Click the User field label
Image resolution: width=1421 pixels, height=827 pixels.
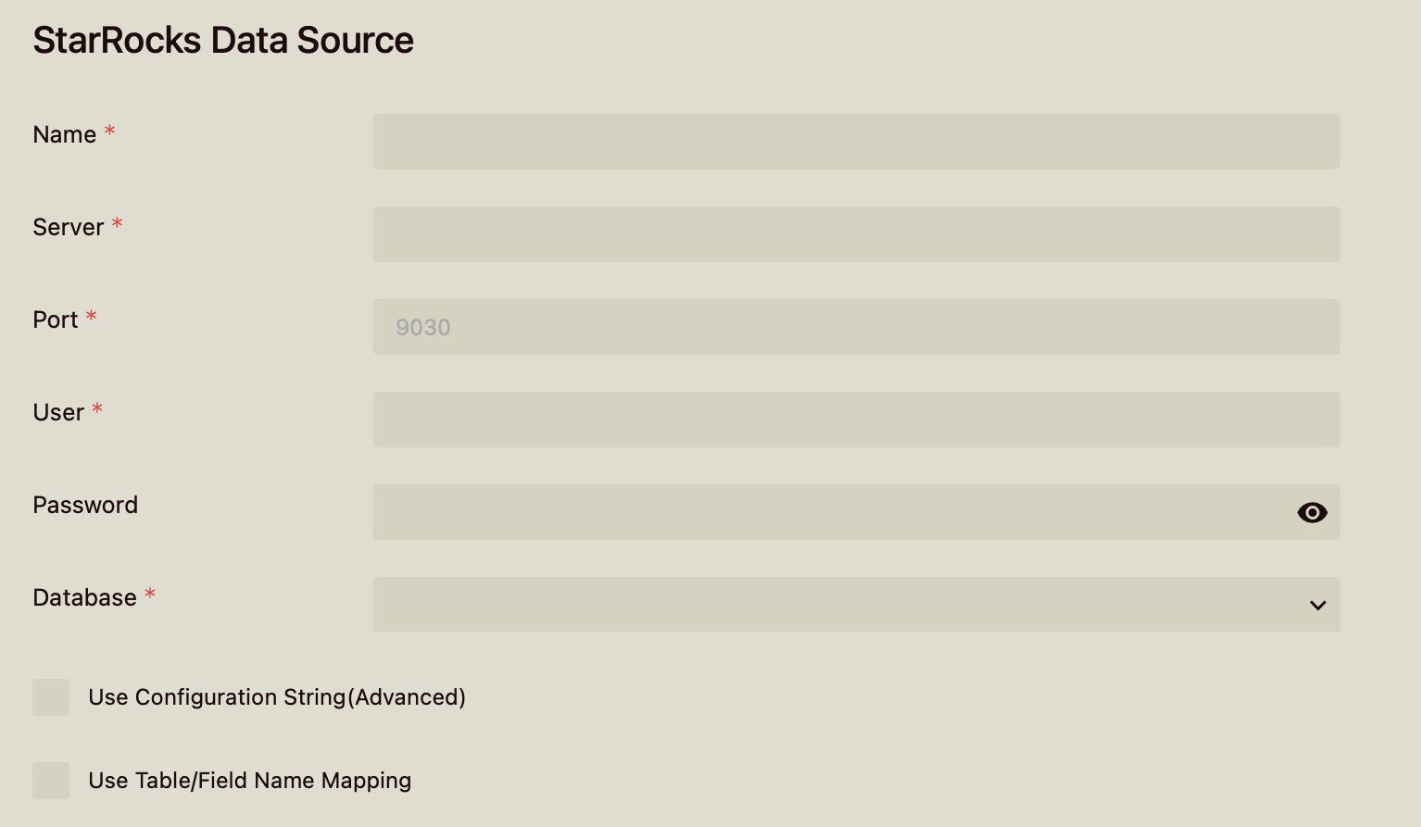58,412
